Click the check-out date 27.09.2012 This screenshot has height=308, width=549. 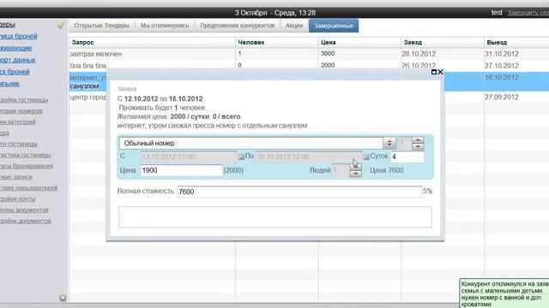501,97
